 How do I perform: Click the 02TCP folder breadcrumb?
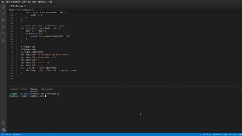click(x=11, y=10)
